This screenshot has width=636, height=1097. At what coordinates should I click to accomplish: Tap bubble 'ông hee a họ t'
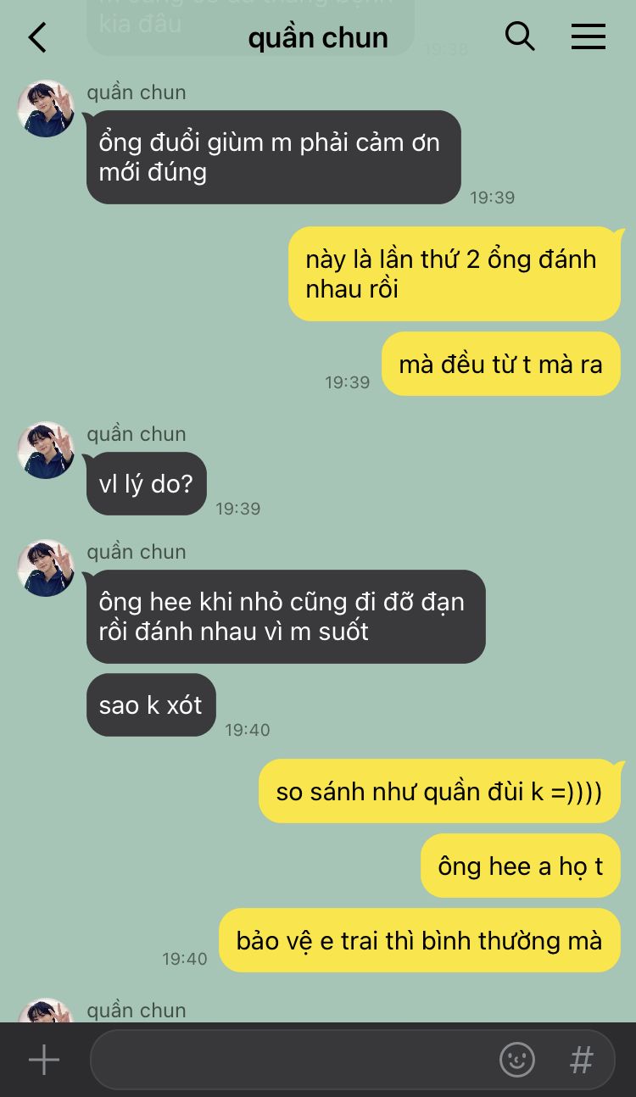[x=521, y=866]
